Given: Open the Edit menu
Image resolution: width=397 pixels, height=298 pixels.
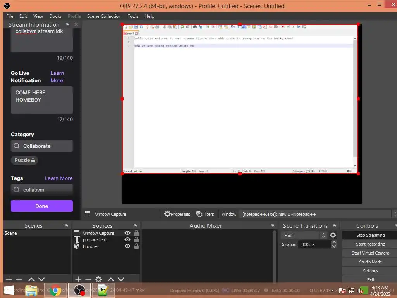Looking at the screenshot, I should click(23, 16).
